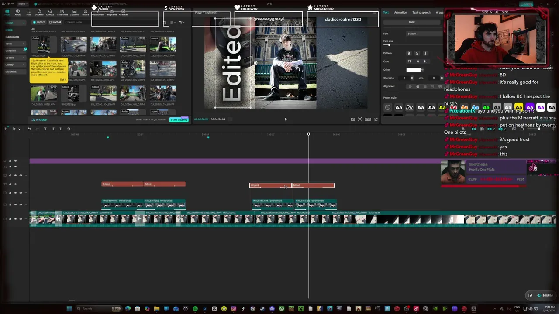Open Subprojects in the sidebar
The image size is (559, 314).
click(x=12, y=37)
